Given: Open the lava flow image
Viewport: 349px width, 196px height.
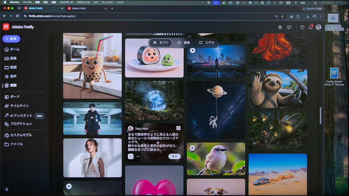Looking at the screenshot, I should pyautogui.click(x=278, y=49).
